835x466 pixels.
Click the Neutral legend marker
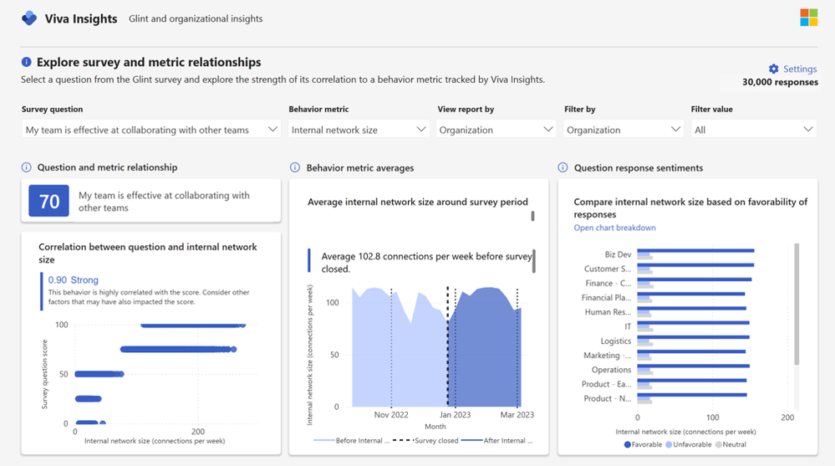point(718,445)
